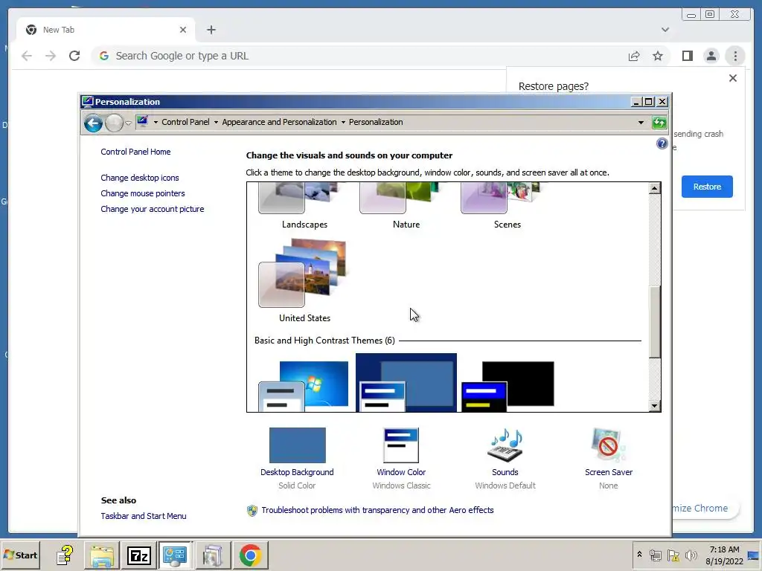Open Chrome tab search dropdown chevron
This screenshot has width=762, height=571.
pos(665,30)
